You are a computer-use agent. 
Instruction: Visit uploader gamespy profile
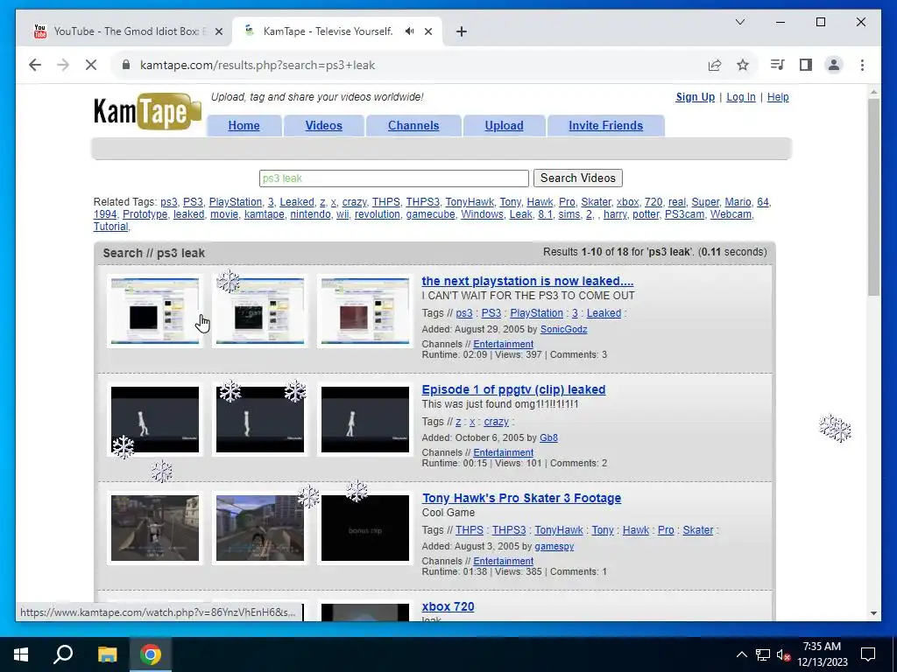pos(554,546)
